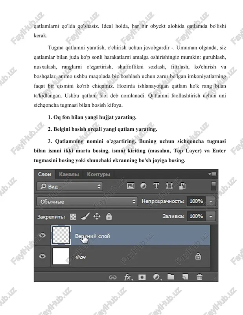Open the Layers panel flyout menu
The image size is (243, 315).
point(212,174)
